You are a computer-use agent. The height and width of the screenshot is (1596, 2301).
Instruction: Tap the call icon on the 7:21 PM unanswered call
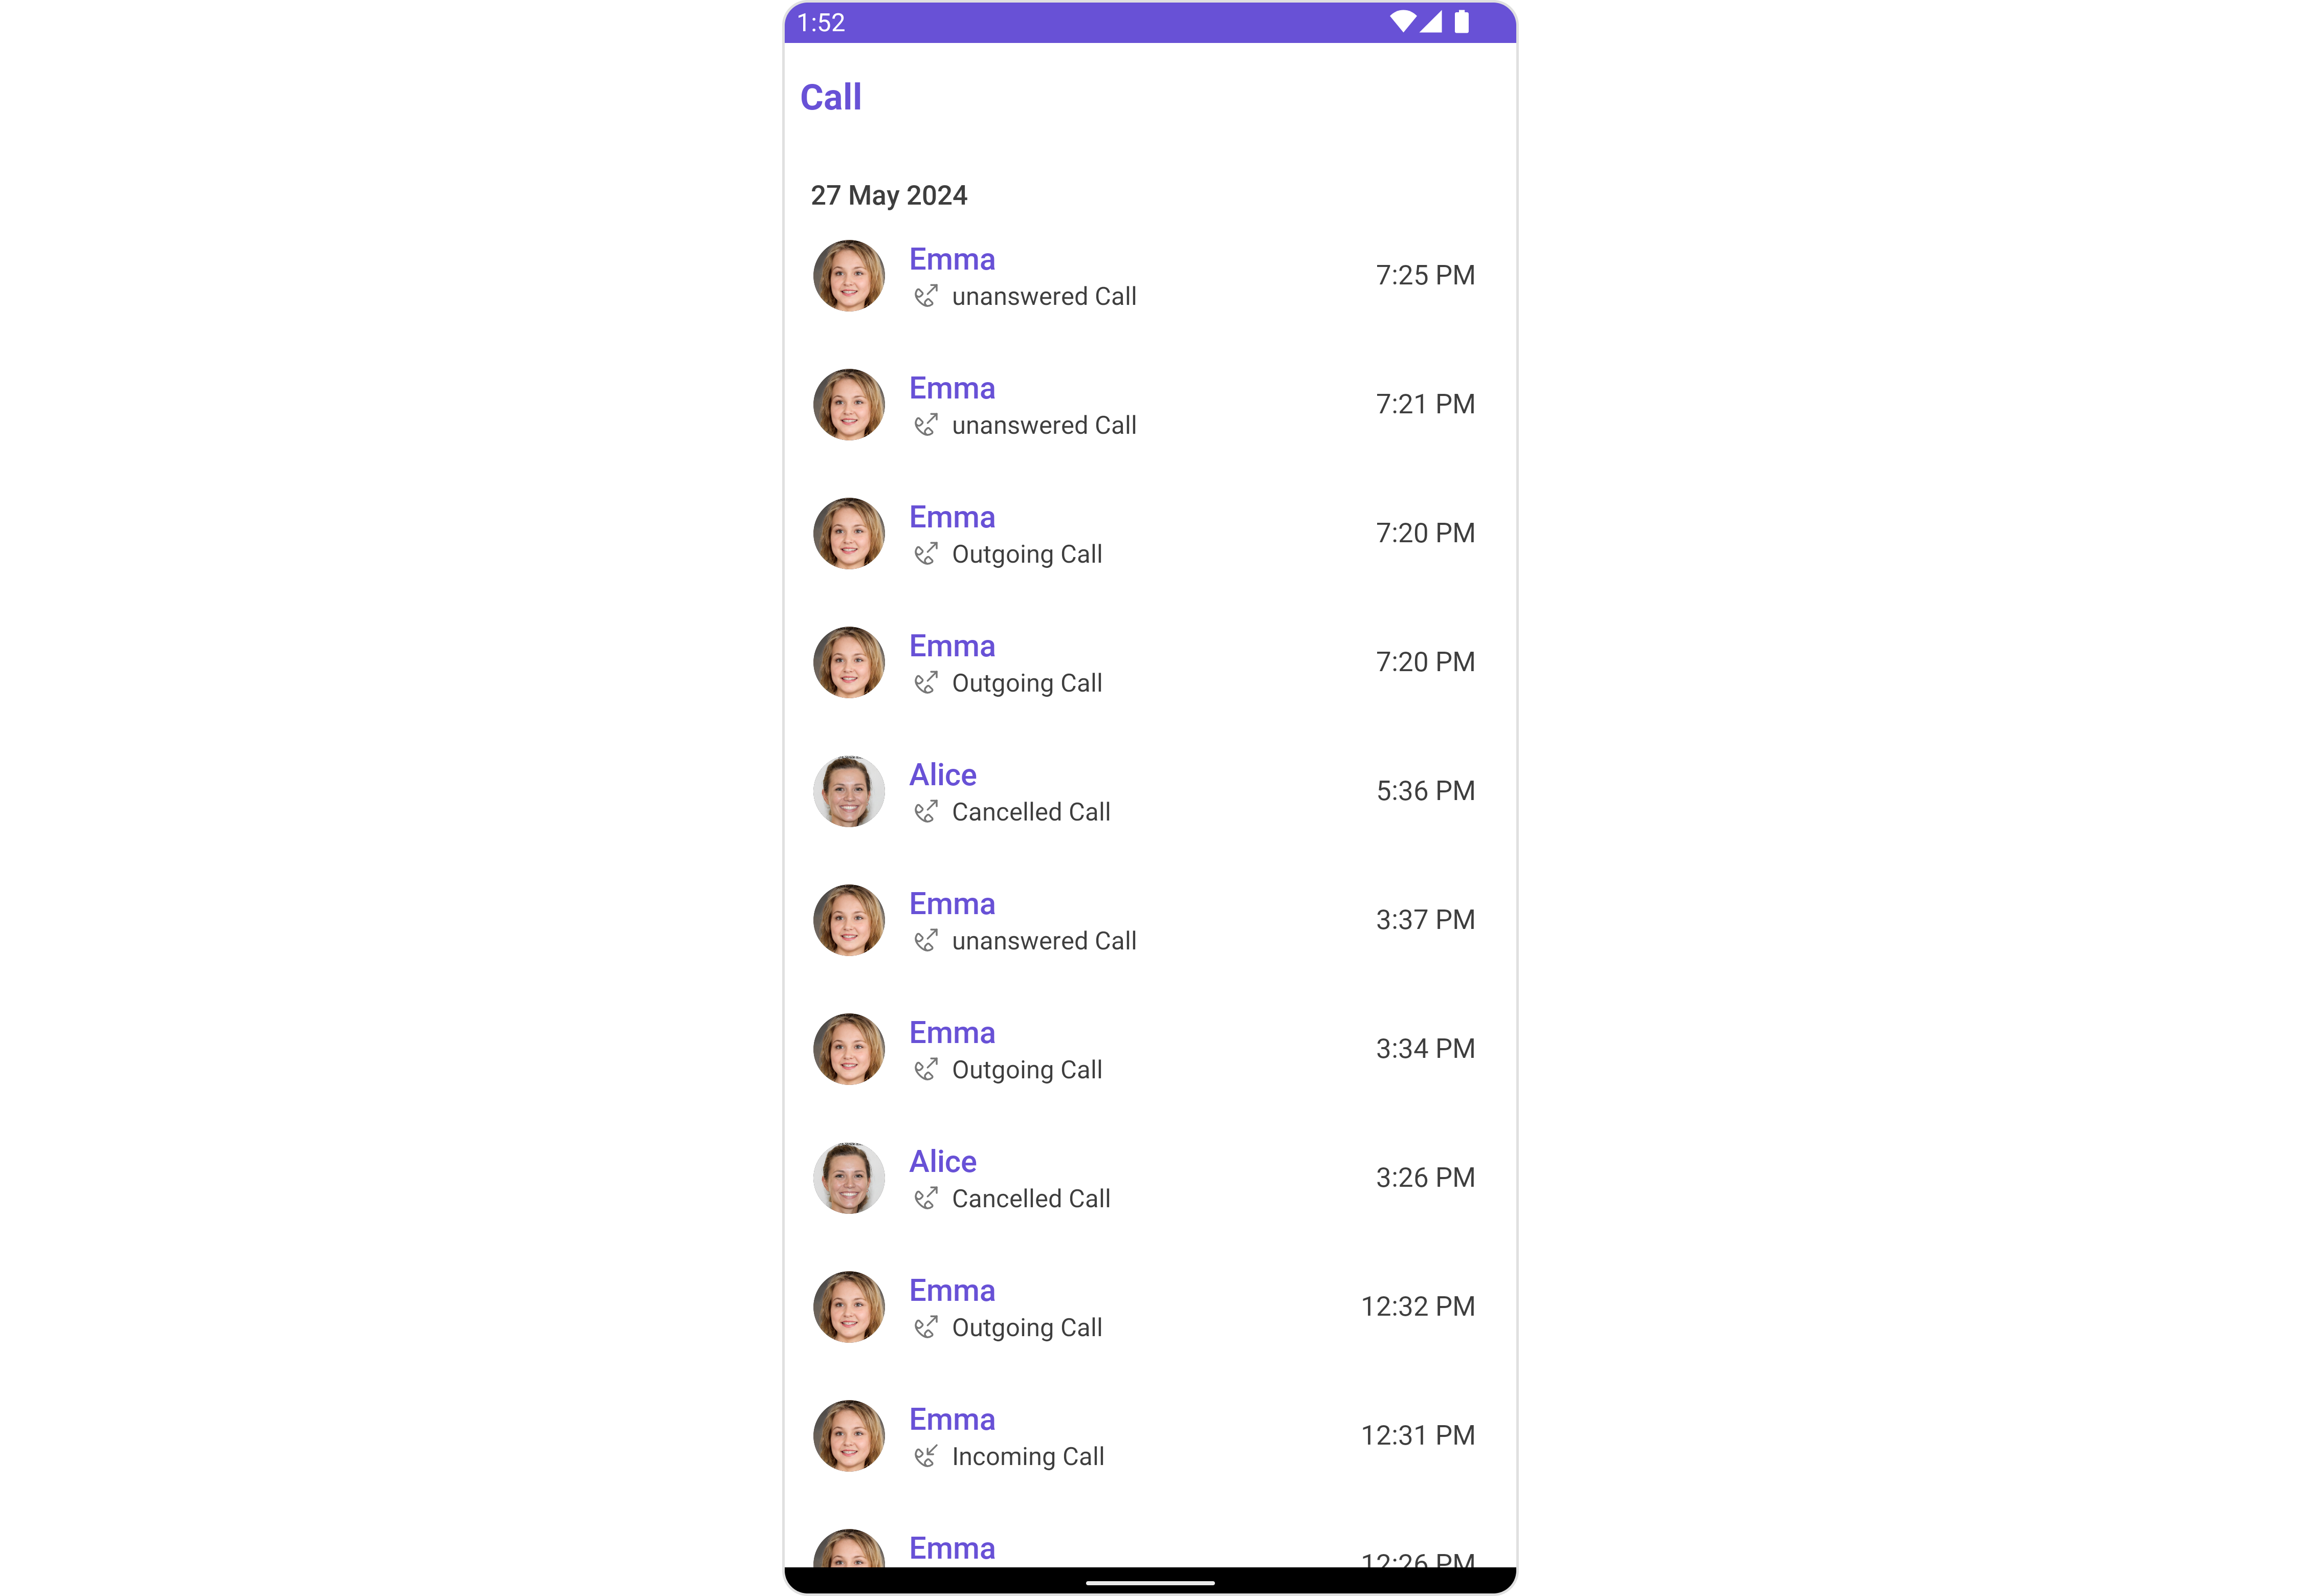926,425
